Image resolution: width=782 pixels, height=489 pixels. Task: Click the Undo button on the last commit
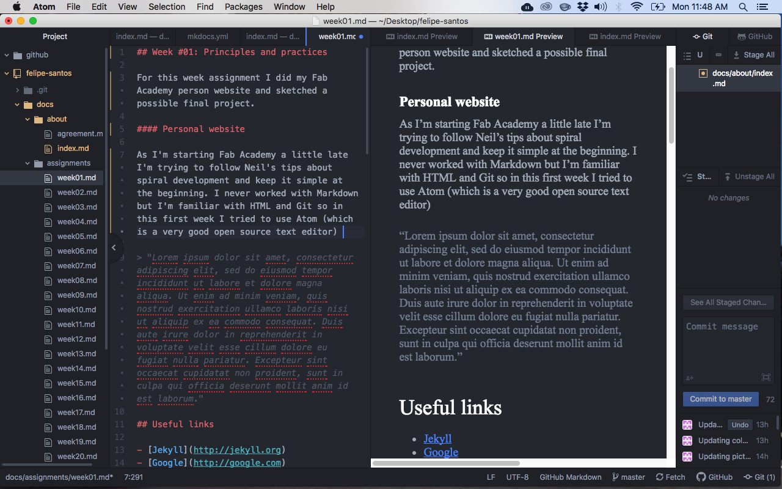[740, 425]
